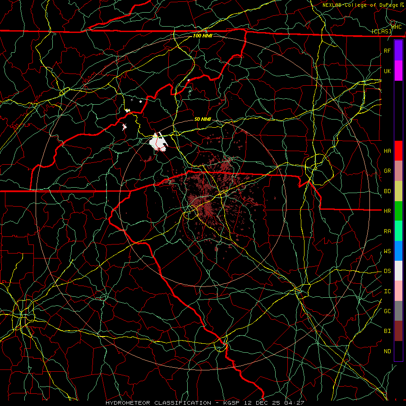The image size is (406, 406).
Task: Click the GC gray legend swatch
Action: (x=398, y=311)
